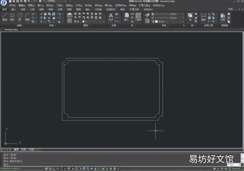The height and width of the screenshot is (171, 244).
Task: Click the GstarCAD application logo button
Action: pos(4,3)
